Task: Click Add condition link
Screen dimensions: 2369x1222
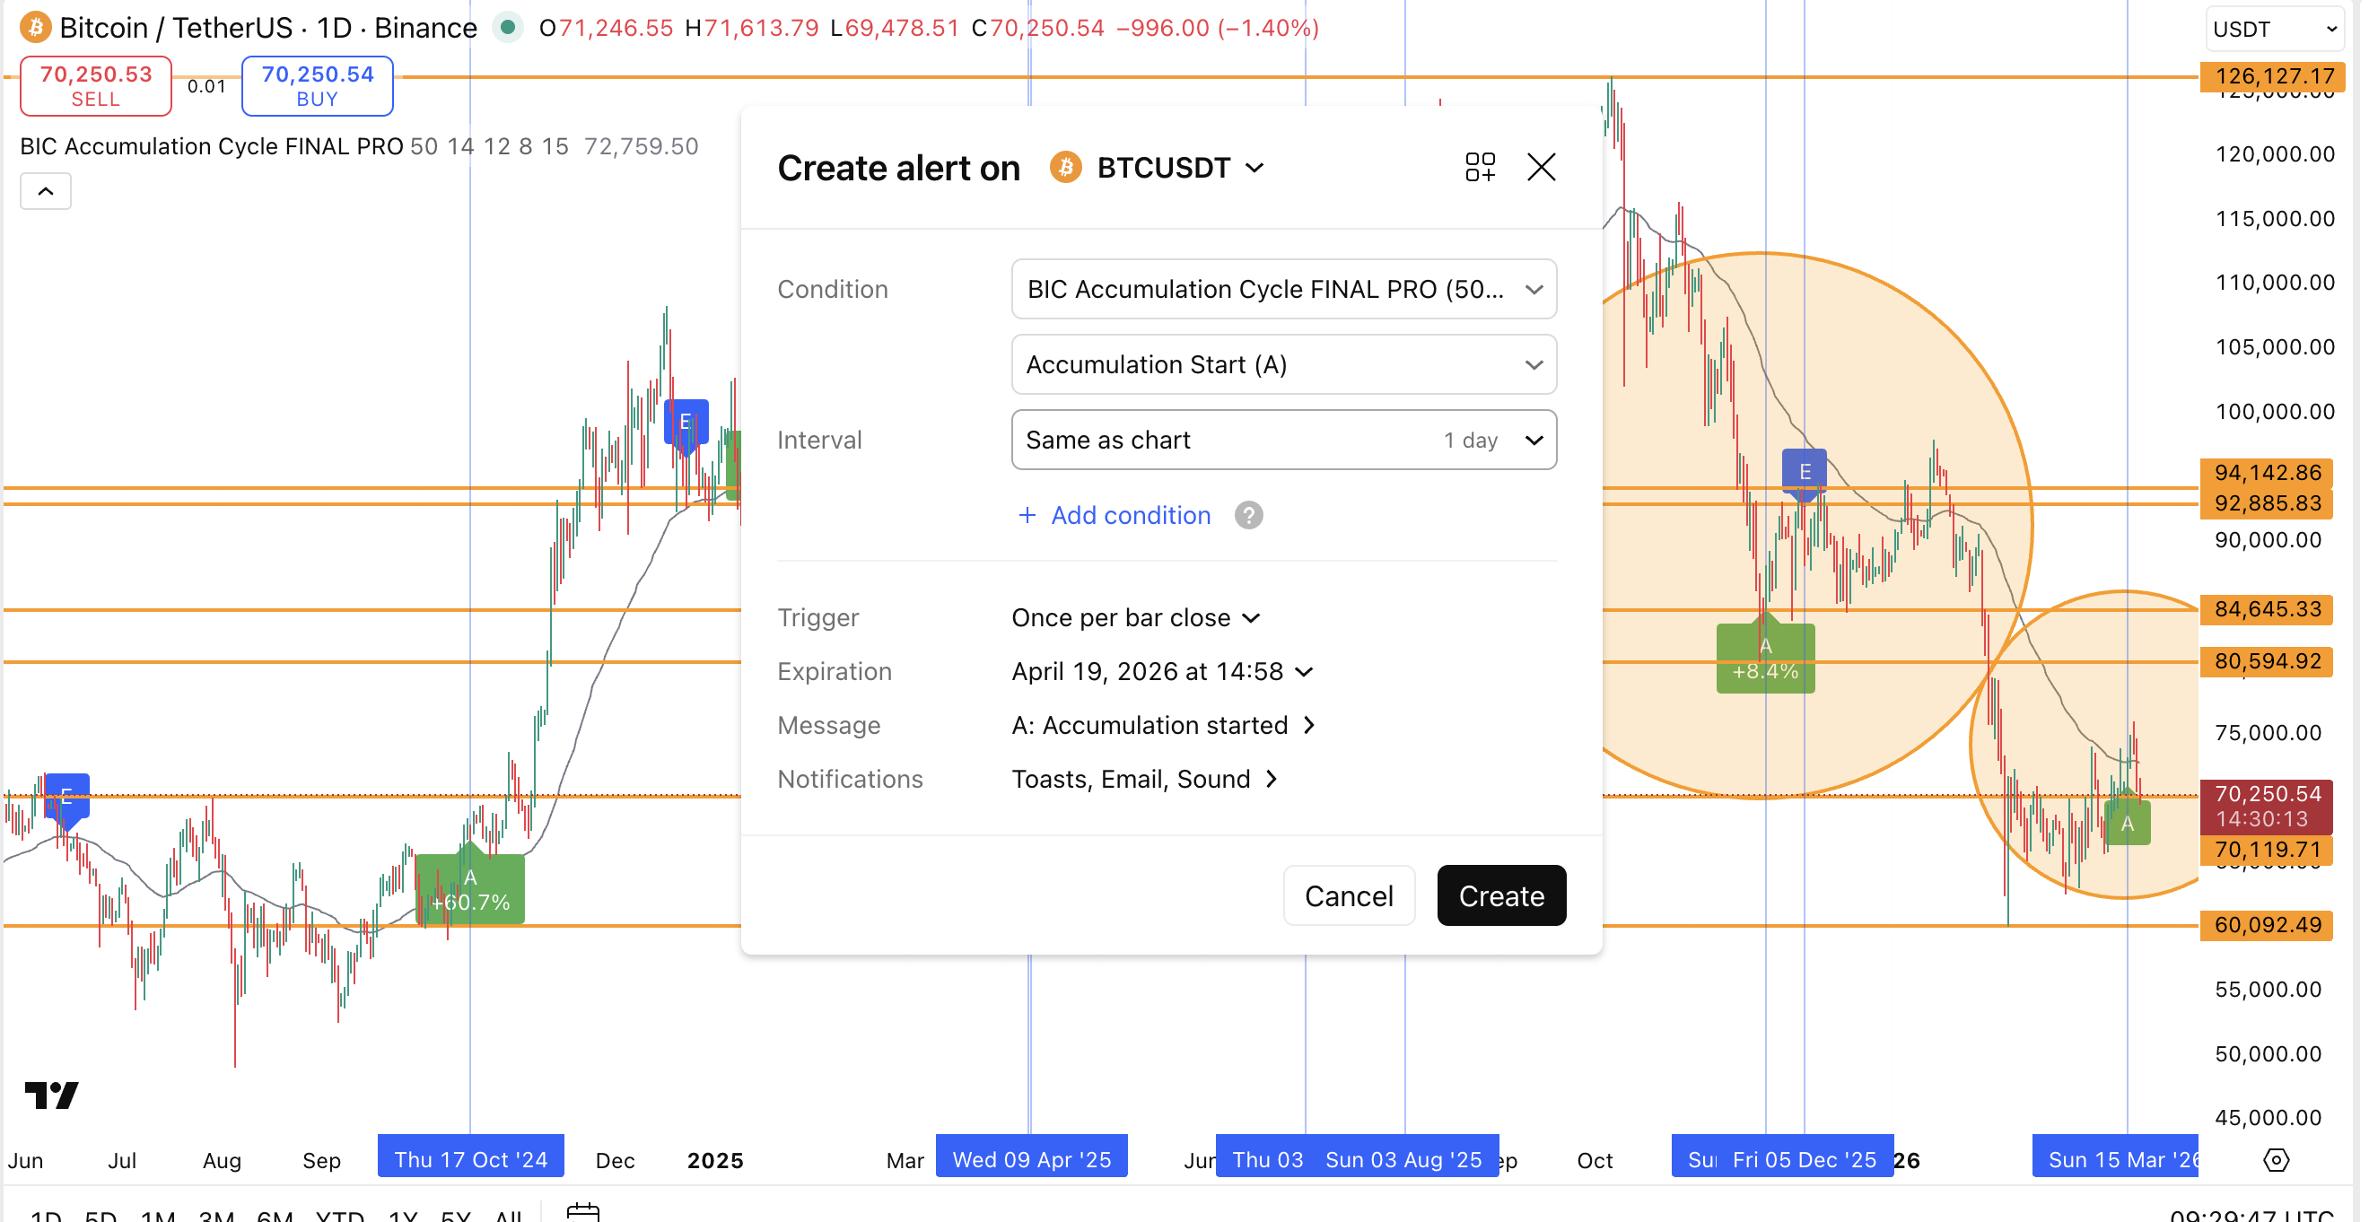Action: pos(1115,515)
